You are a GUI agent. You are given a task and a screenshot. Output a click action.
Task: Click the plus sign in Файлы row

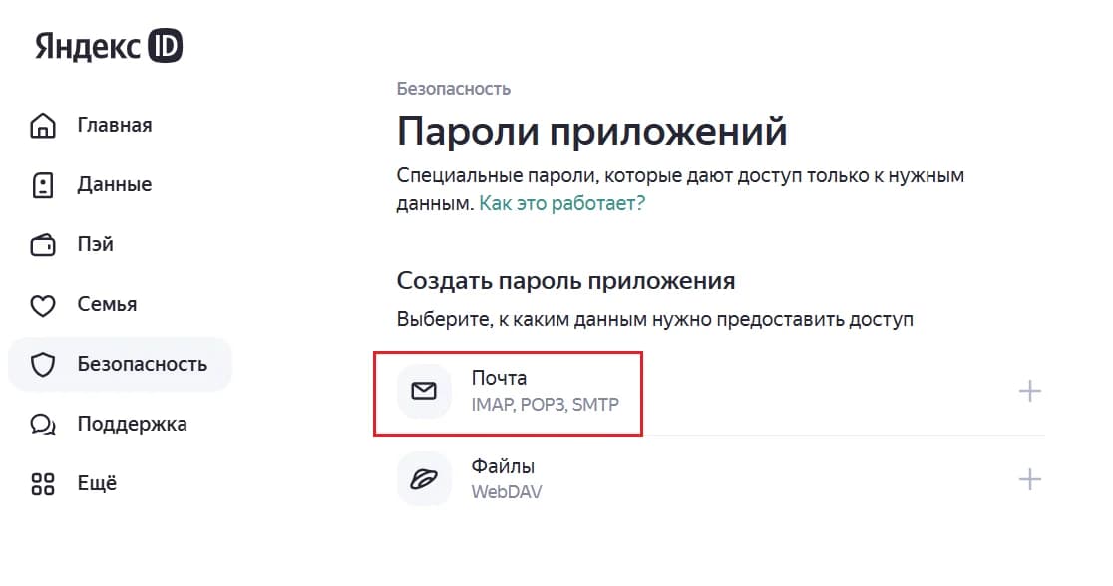pyautogui.click(x=1029, y=479)
